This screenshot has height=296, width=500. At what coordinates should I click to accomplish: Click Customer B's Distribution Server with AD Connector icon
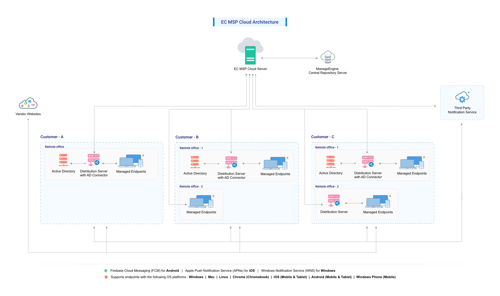coord(231,161)
